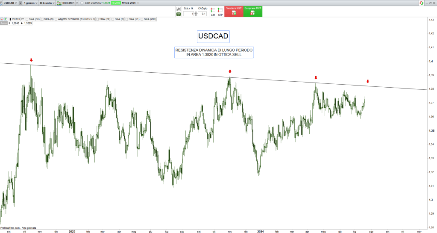Viewport: 437px width, 233px height.
Task: Enable the SMA (9) checkbox
Action: pyautogui.click(x=42, y=19)
